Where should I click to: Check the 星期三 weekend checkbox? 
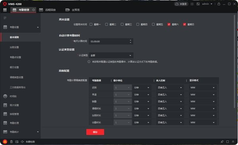click(122, 24)
